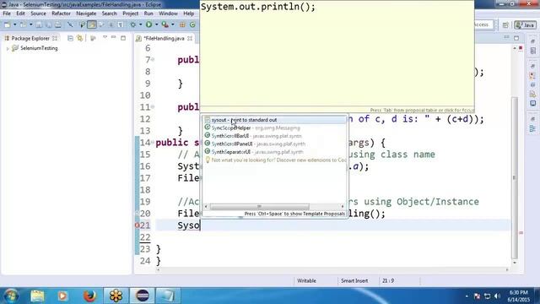Click the Console view icon in right trim
Viewport: 540px width, 304px height.
point(532,103)
